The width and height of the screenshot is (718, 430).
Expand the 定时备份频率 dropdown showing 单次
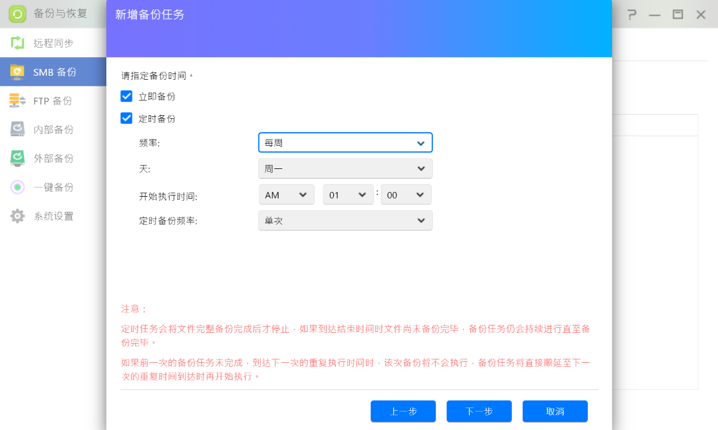tap(345, 220)
